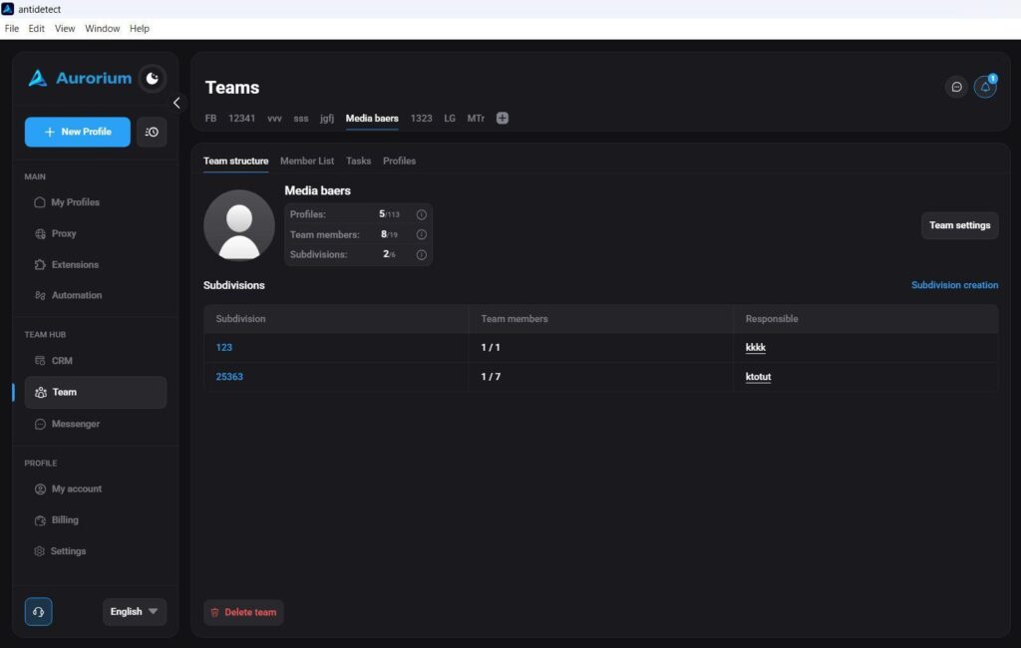Click the Delete team button
Viewport: 1021px width, 648px height.
tap(243, 612)
